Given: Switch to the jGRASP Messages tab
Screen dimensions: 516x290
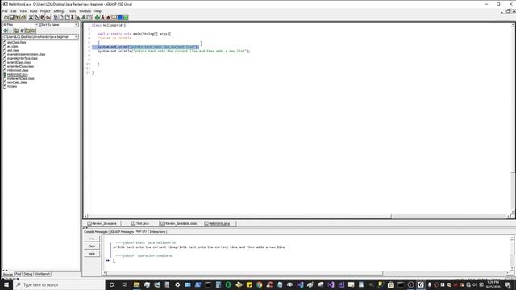Looking at the screenshot, I should 122,232.
